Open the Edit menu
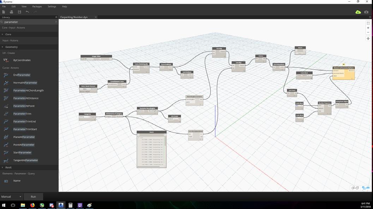The height and width of the screenshot is (209, 373). [13, 6]
